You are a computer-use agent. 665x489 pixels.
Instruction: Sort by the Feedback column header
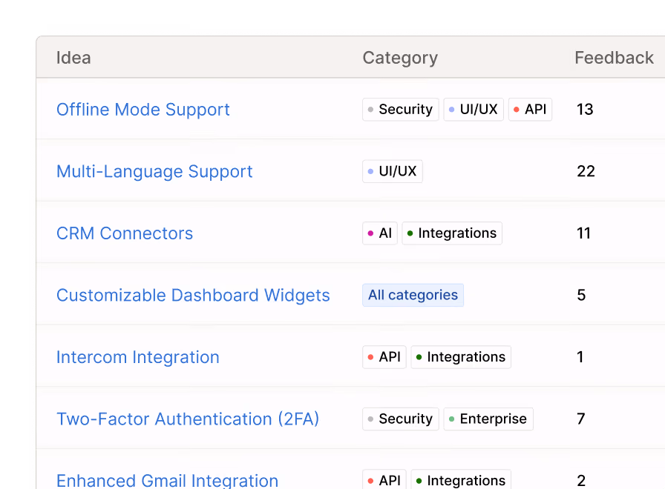point(614,58)
